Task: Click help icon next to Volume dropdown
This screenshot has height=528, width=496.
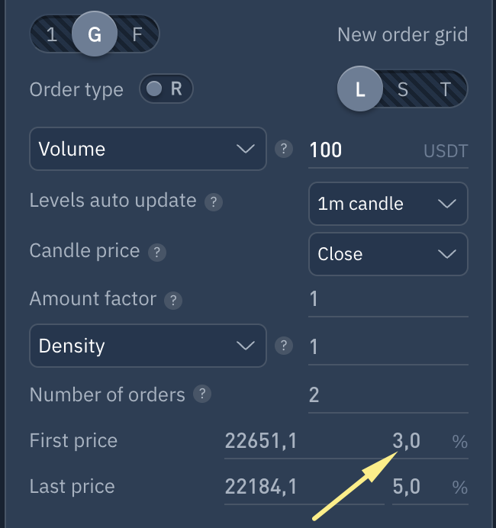Action: pyautogui.click(x=284, y=149)
